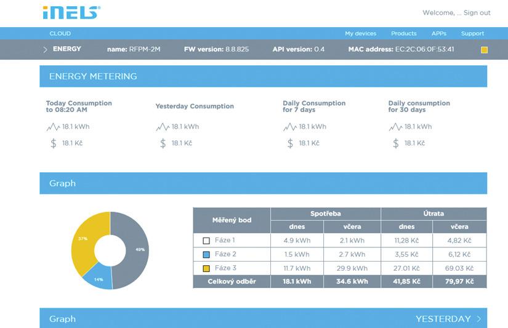
Task: Expand the ENERGY section chevron
Action: tap(45, 50)
